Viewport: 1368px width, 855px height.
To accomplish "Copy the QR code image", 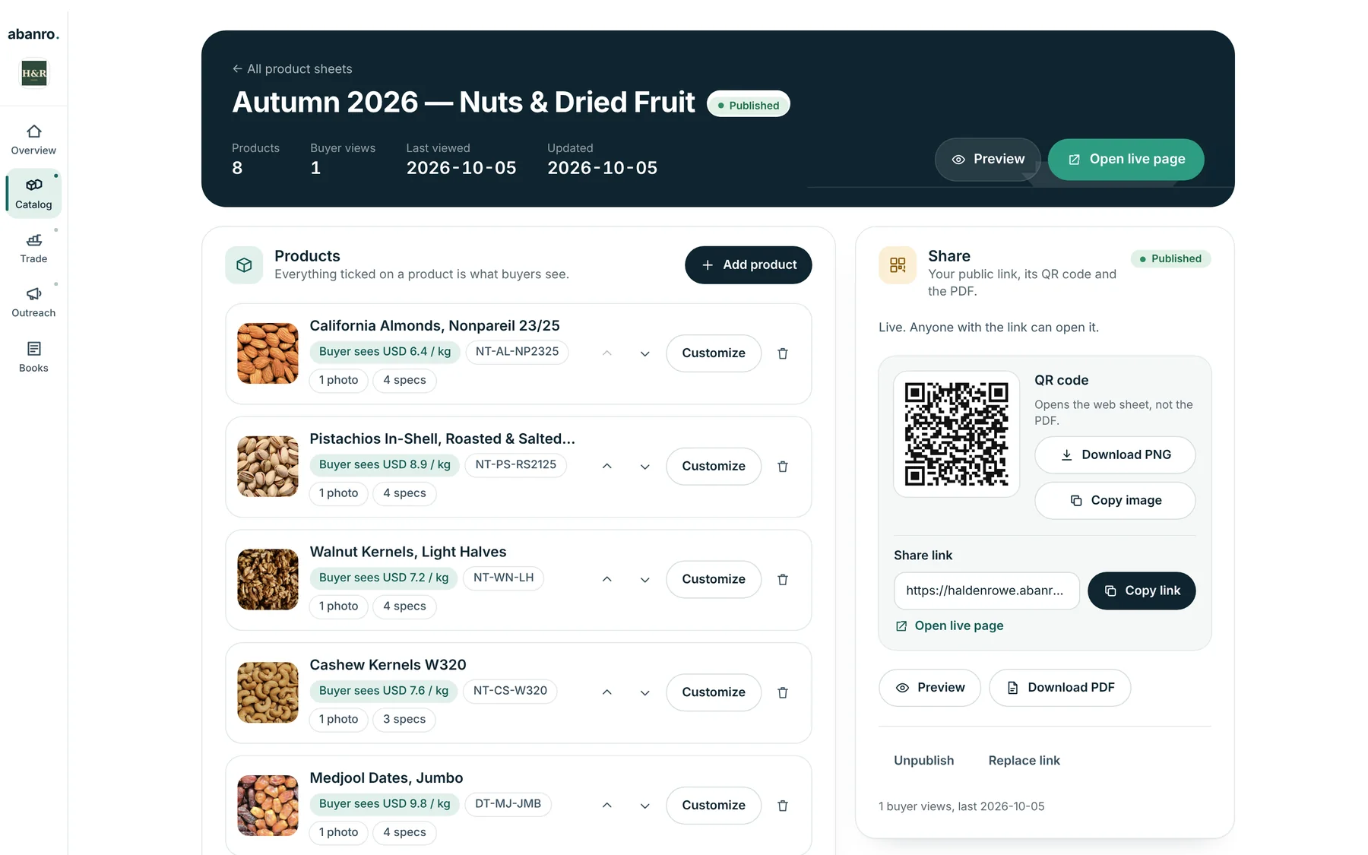I will (x=1115, y=501).
